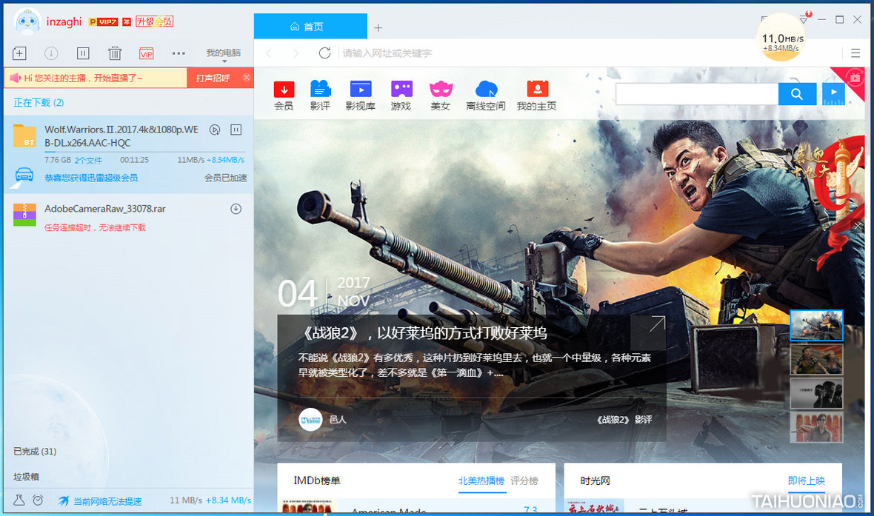Click the BT folder icon of Wolf Warriors task
This screenshot has height=516, width=874.
pos(24,135)
